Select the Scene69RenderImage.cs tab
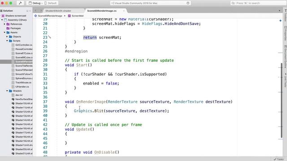Image resolution: width=287 pixels, height=161 pixels. pyautogui.click(x=102, y=11)
